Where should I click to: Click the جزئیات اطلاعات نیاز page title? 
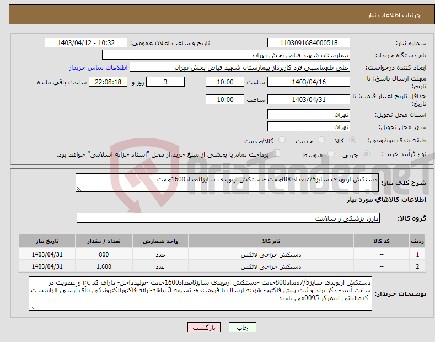[x=394, y=15]
